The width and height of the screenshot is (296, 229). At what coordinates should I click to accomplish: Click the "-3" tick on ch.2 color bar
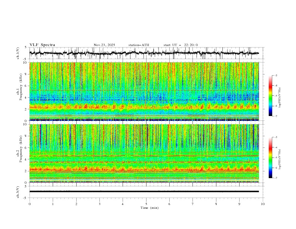click(x=275, y=137)
